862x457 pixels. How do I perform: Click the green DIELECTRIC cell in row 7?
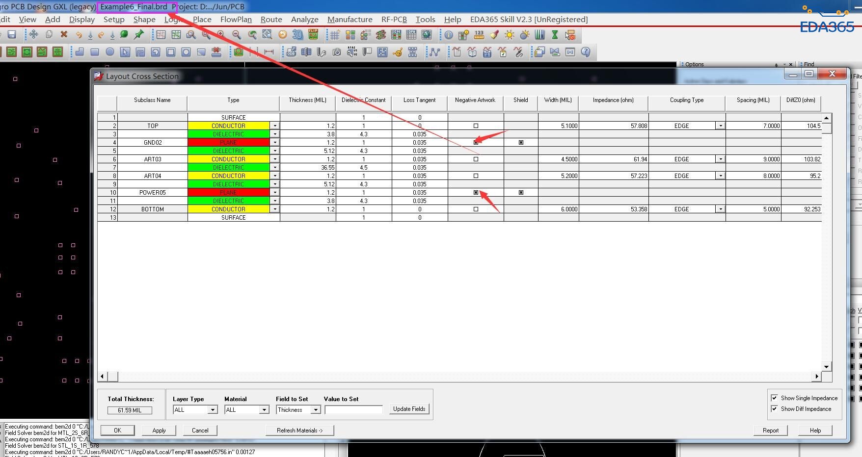[x=229, y=168]
